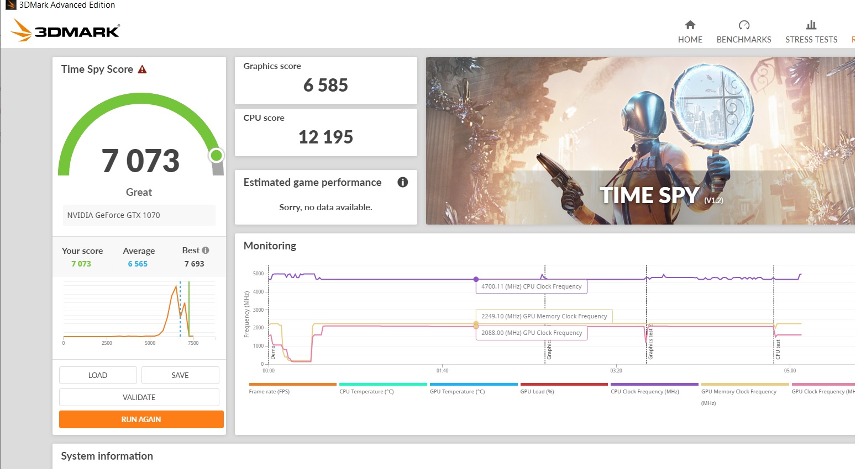Screen dimensions: 861x469
Task: Click the Best score 7 693
Action: click(x=194, y=264)
